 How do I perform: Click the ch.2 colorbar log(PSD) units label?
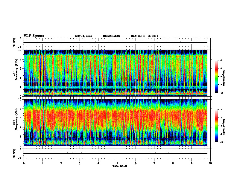pyautogui.click(x=224, y=127)
